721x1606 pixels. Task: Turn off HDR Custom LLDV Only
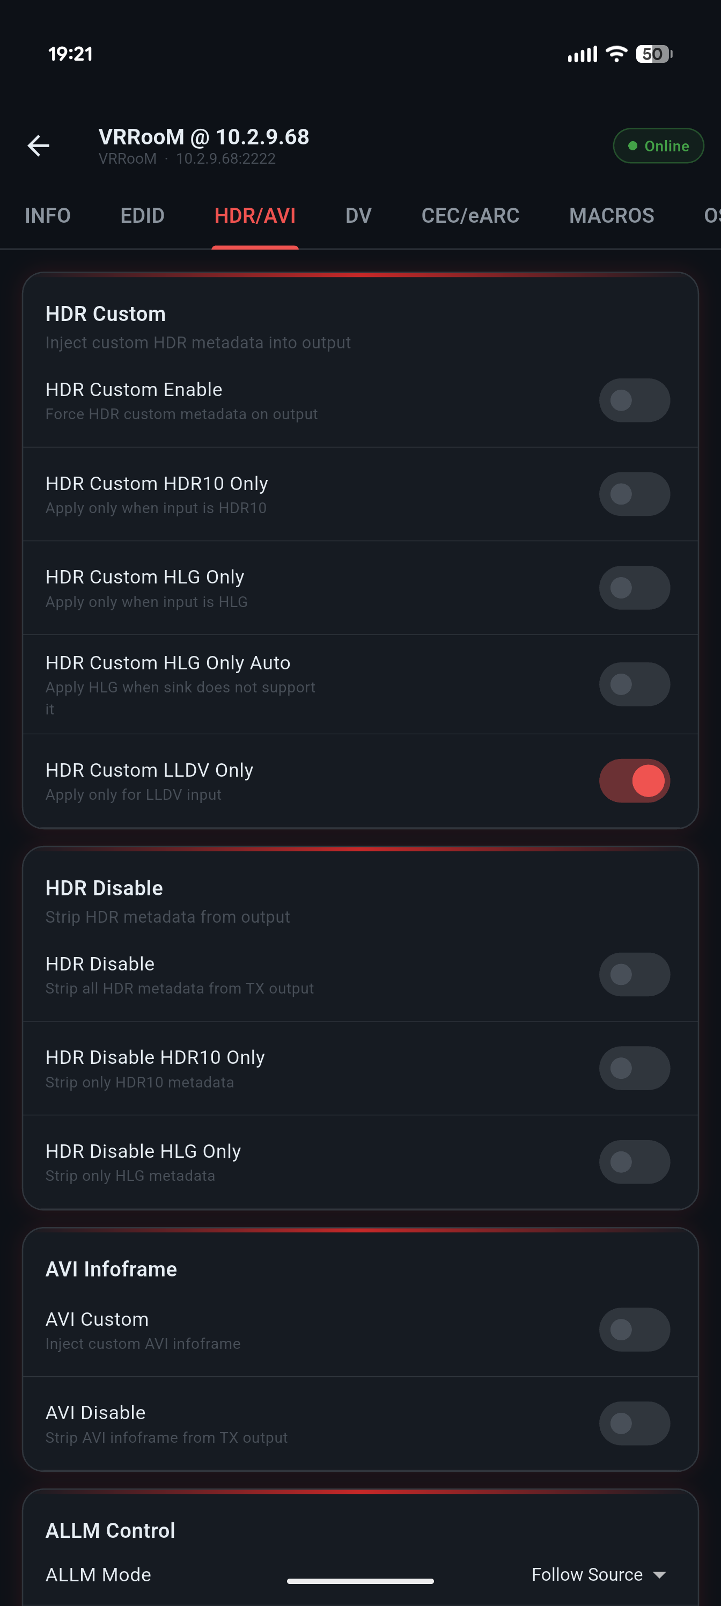tap(635, 780)
